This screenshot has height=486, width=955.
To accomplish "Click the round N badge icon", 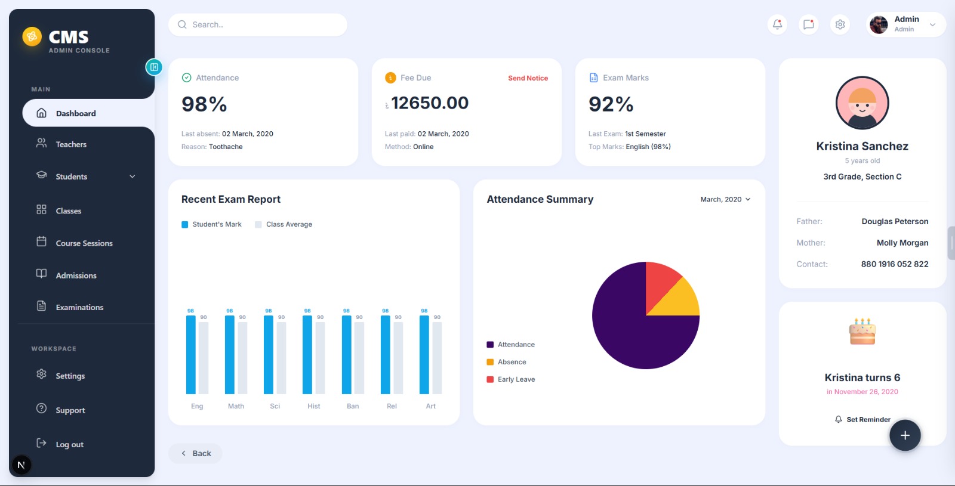I will tap(21, 465).
